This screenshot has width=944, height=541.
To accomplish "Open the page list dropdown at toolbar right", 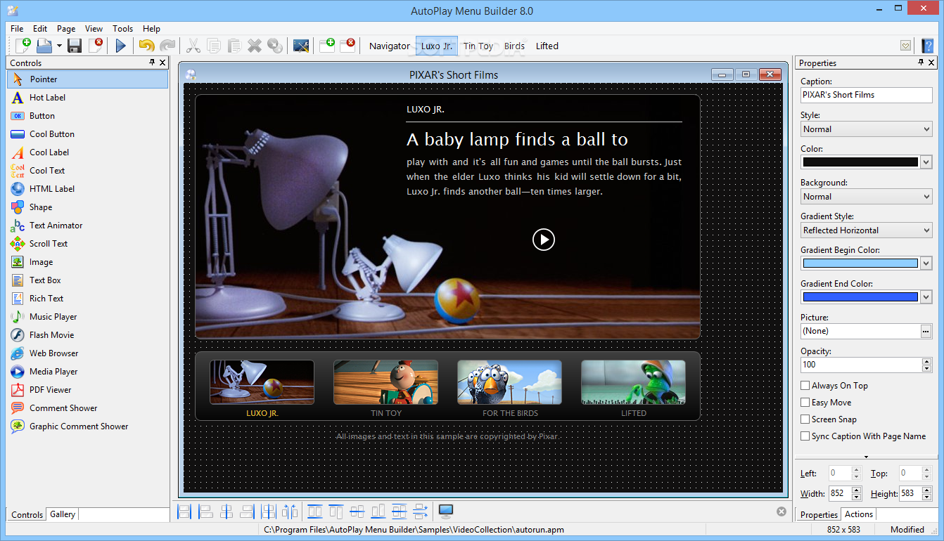I will 905,46.
